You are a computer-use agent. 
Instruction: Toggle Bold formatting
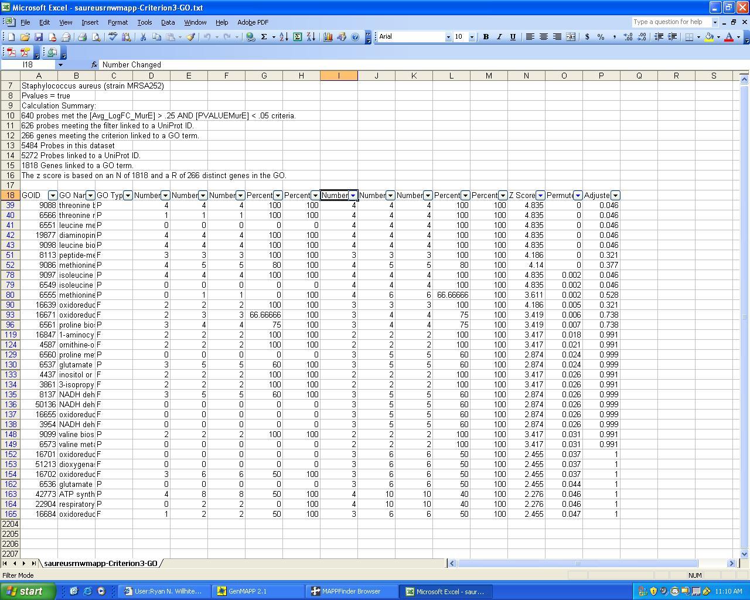486,37
